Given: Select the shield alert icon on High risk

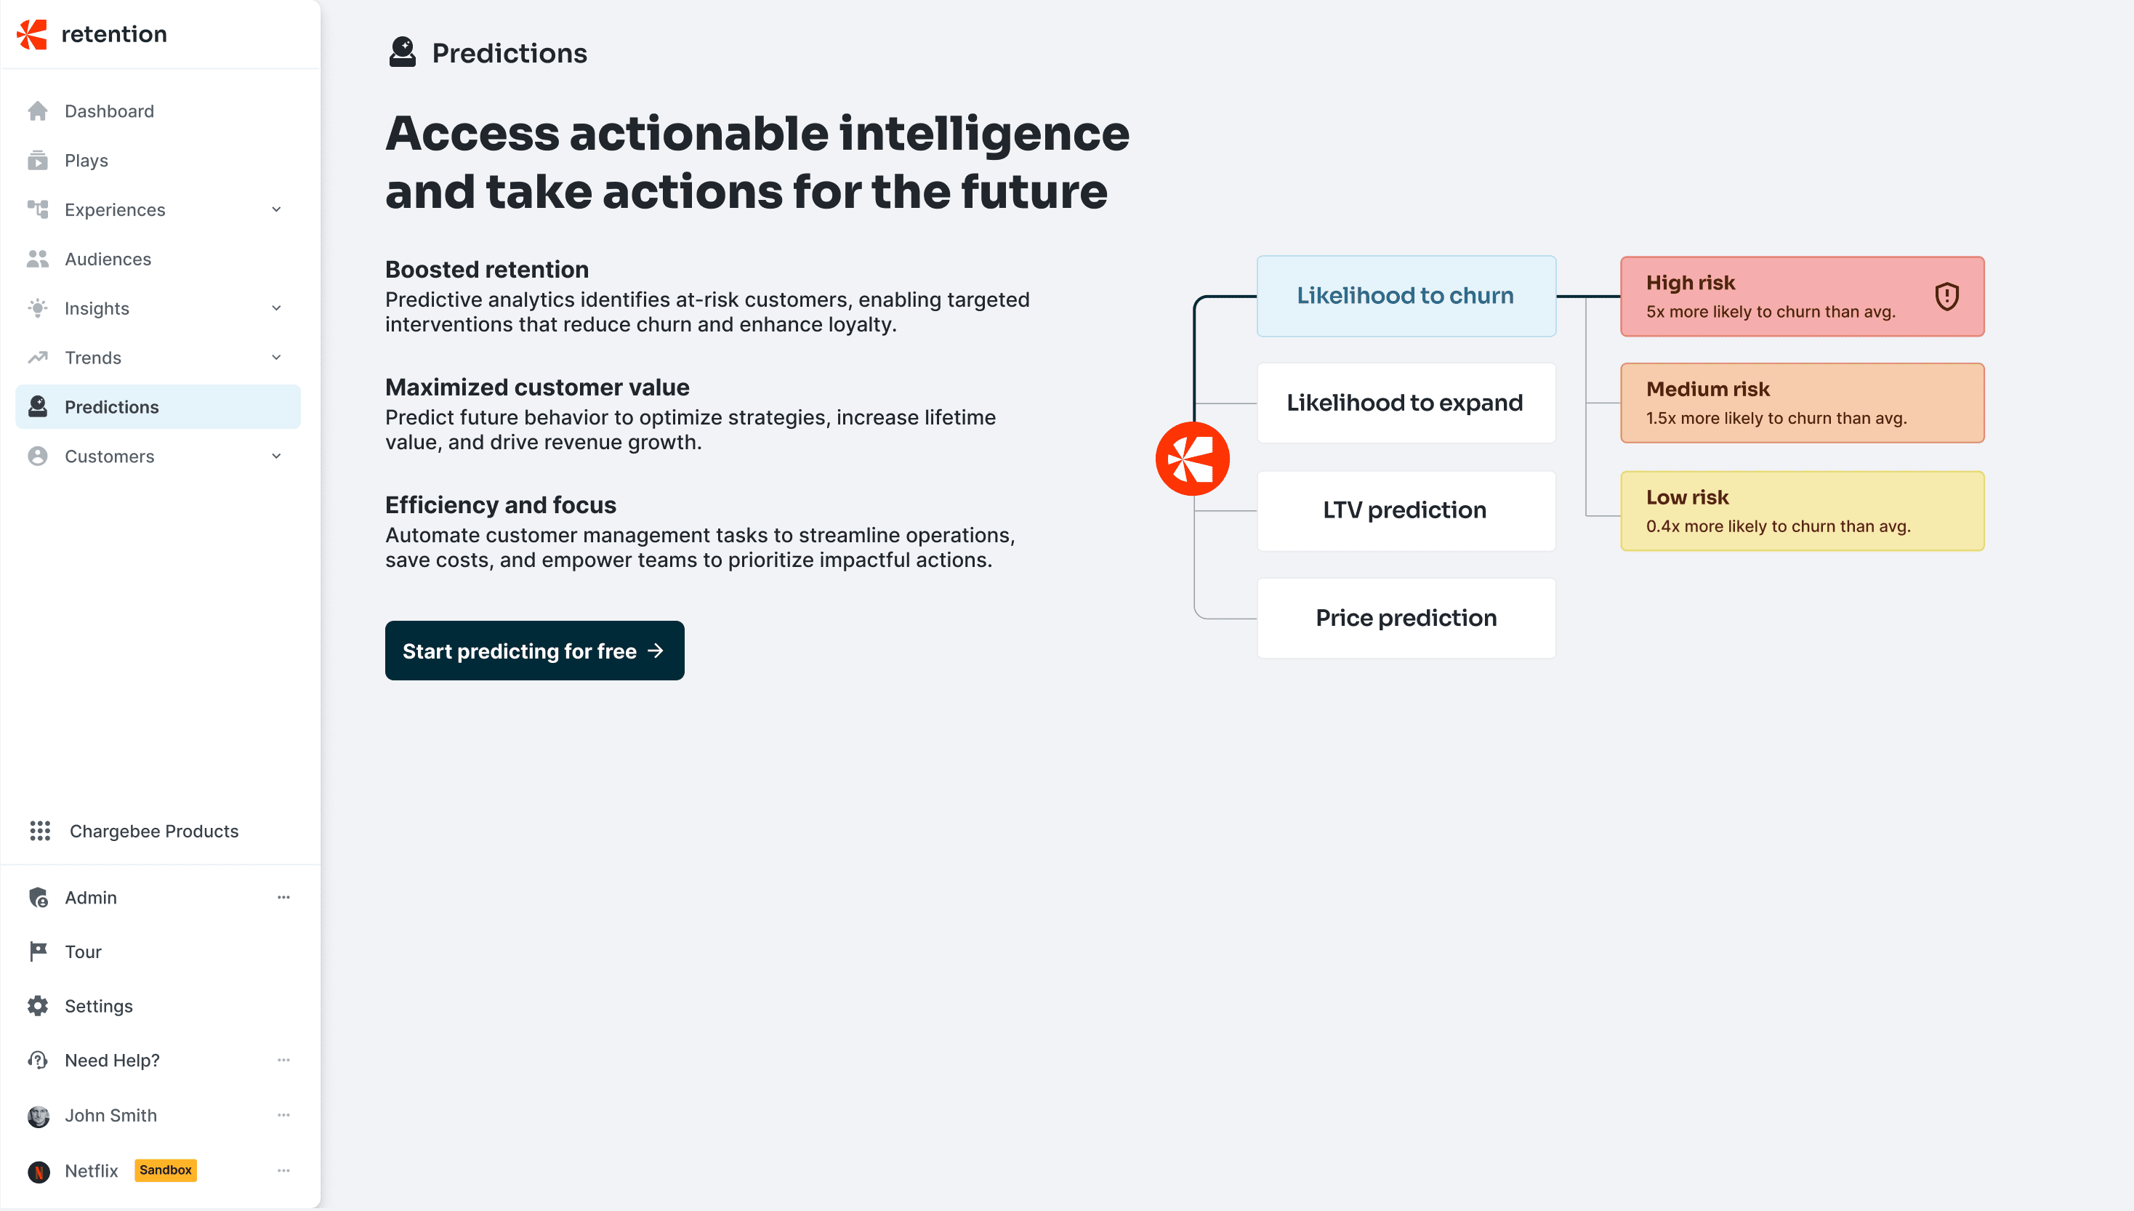Looking at the screenshot, I should [1946, 296].
